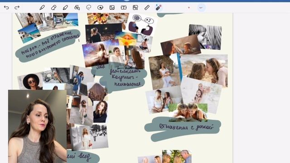
Task: Redo the last undone action
Action: tap(17, 8)
